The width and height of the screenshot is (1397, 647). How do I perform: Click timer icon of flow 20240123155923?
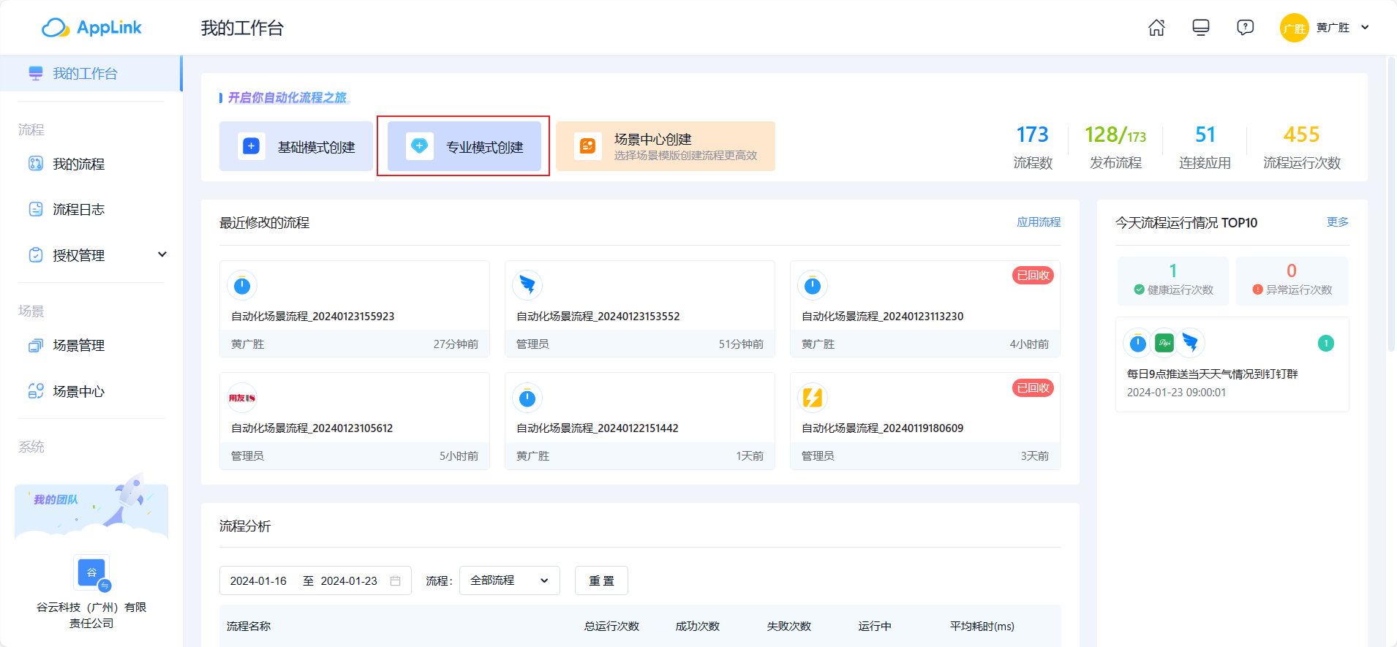pos(242,285)
